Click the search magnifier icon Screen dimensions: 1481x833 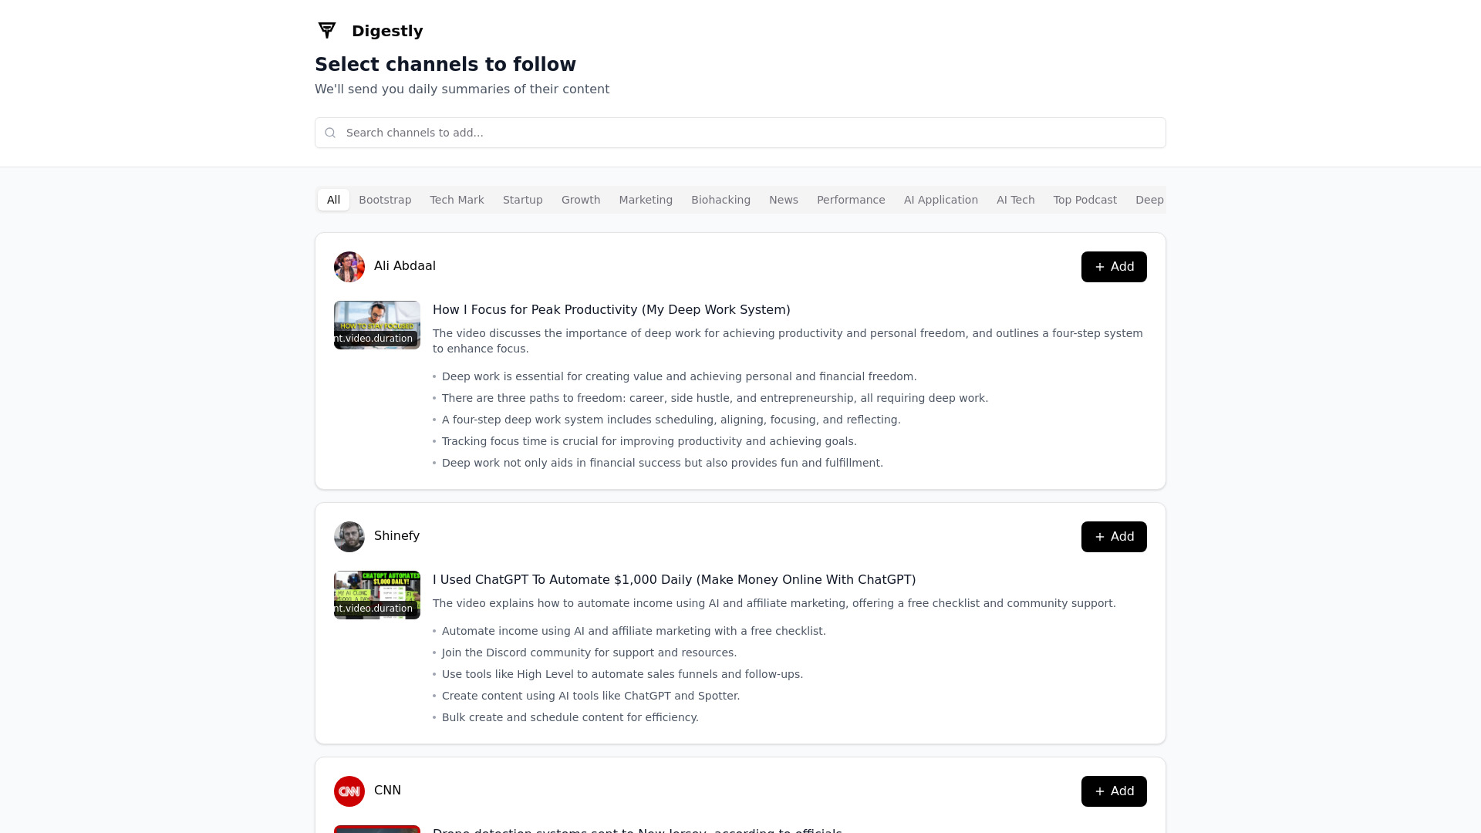pyautogui.click(x=330, y=133)
